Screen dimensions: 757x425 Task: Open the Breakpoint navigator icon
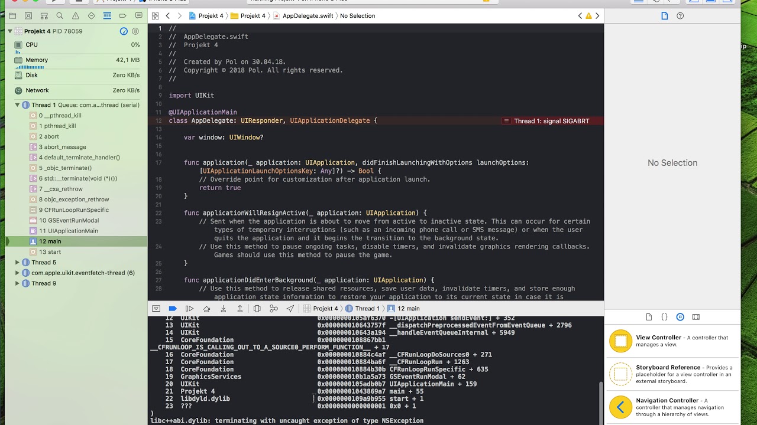[122, 16]
